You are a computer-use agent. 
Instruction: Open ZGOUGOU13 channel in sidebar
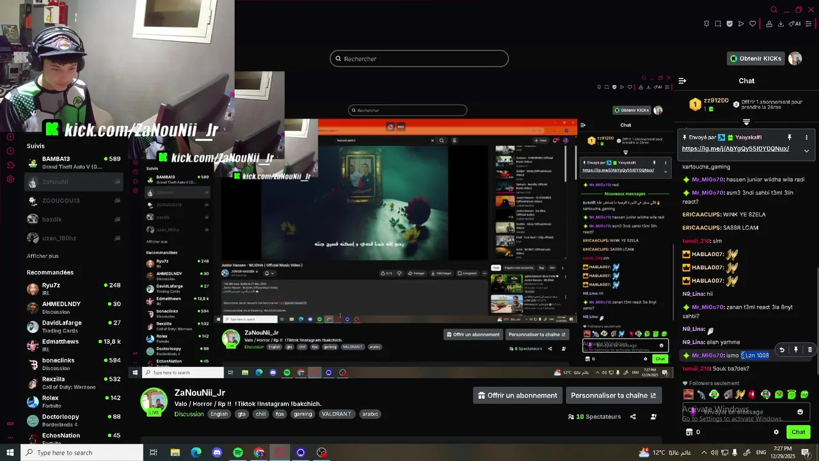coord(74,200)
